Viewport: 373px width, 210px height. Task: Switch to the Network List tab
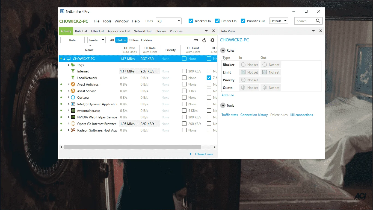143,31
